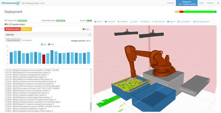Click log line 'Localization found 43 objects'
This screenshot has height=113, width=221.
(x=29, y=111)
